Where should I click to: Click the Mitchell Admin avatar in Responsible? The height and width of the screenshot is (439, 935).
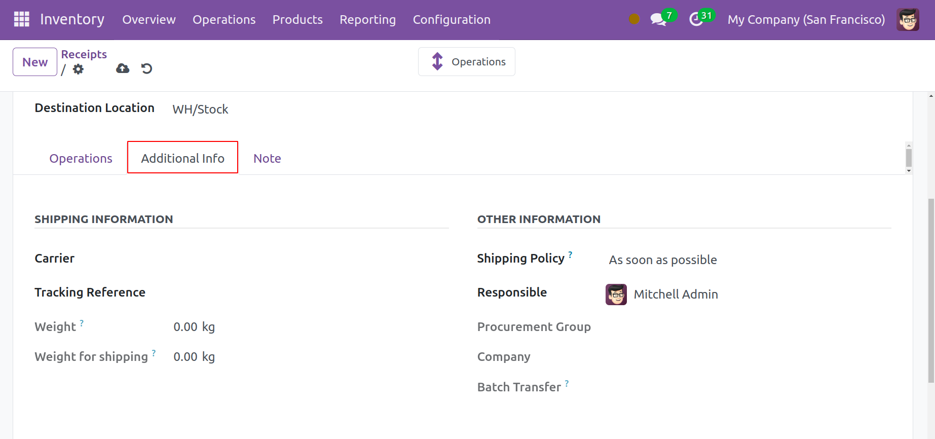(616, 295)
